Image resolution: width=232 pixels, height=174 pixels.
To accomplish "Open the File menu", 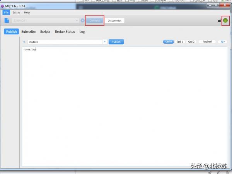I will (x=6, y=12).
